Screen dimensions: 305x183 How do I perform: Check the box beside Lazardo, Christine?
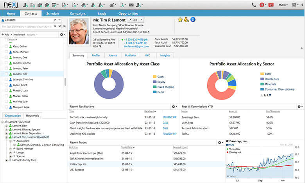(6, 80)
